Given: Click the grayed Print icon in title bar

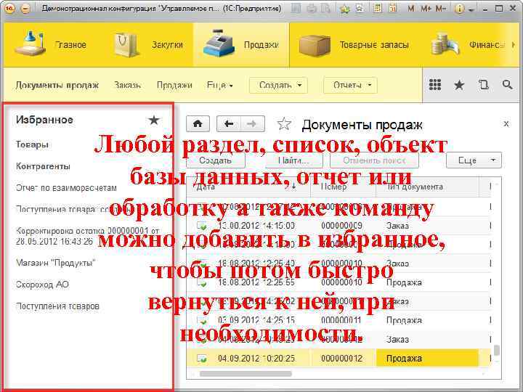Looking at the screenshot, I should [x=312, y=8].
